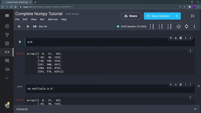This screenshot has width=201, height=113.
Task: Click the Out[61] output label
Action: tap(20, 54)
